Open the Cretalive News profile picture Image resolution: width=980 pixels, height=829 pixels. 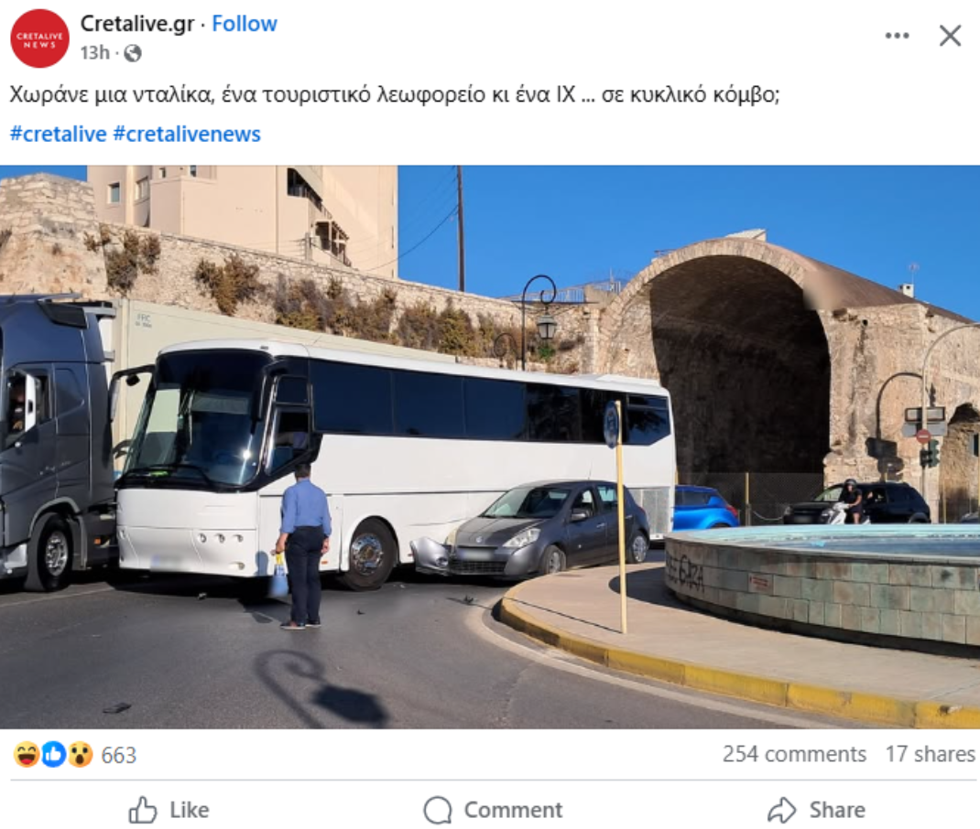pos(40,38)
